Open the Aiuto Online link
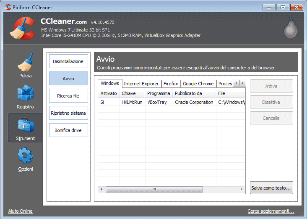Image resolution: width=307 pixels, height=219 pixels. [21, 211]
